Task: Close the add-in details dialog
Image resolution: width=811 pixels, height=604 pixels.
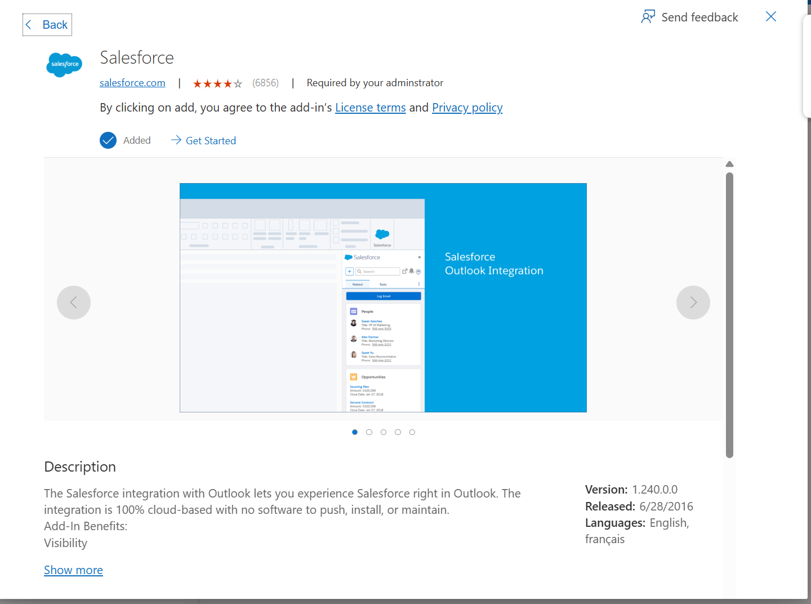Action: pyautogui.click(x=771, y=17)
